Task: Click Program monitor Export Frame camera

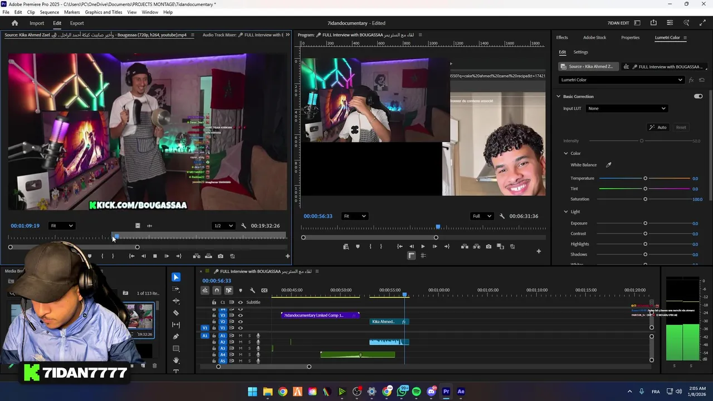Action: click(x=489, y=246)
